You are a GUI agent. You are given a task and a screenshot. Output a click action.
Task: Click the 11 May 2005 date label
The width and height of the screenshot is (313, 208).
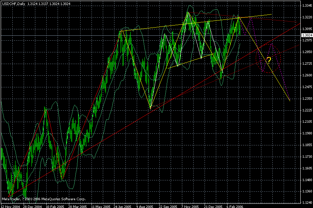[x=101, y=206]
